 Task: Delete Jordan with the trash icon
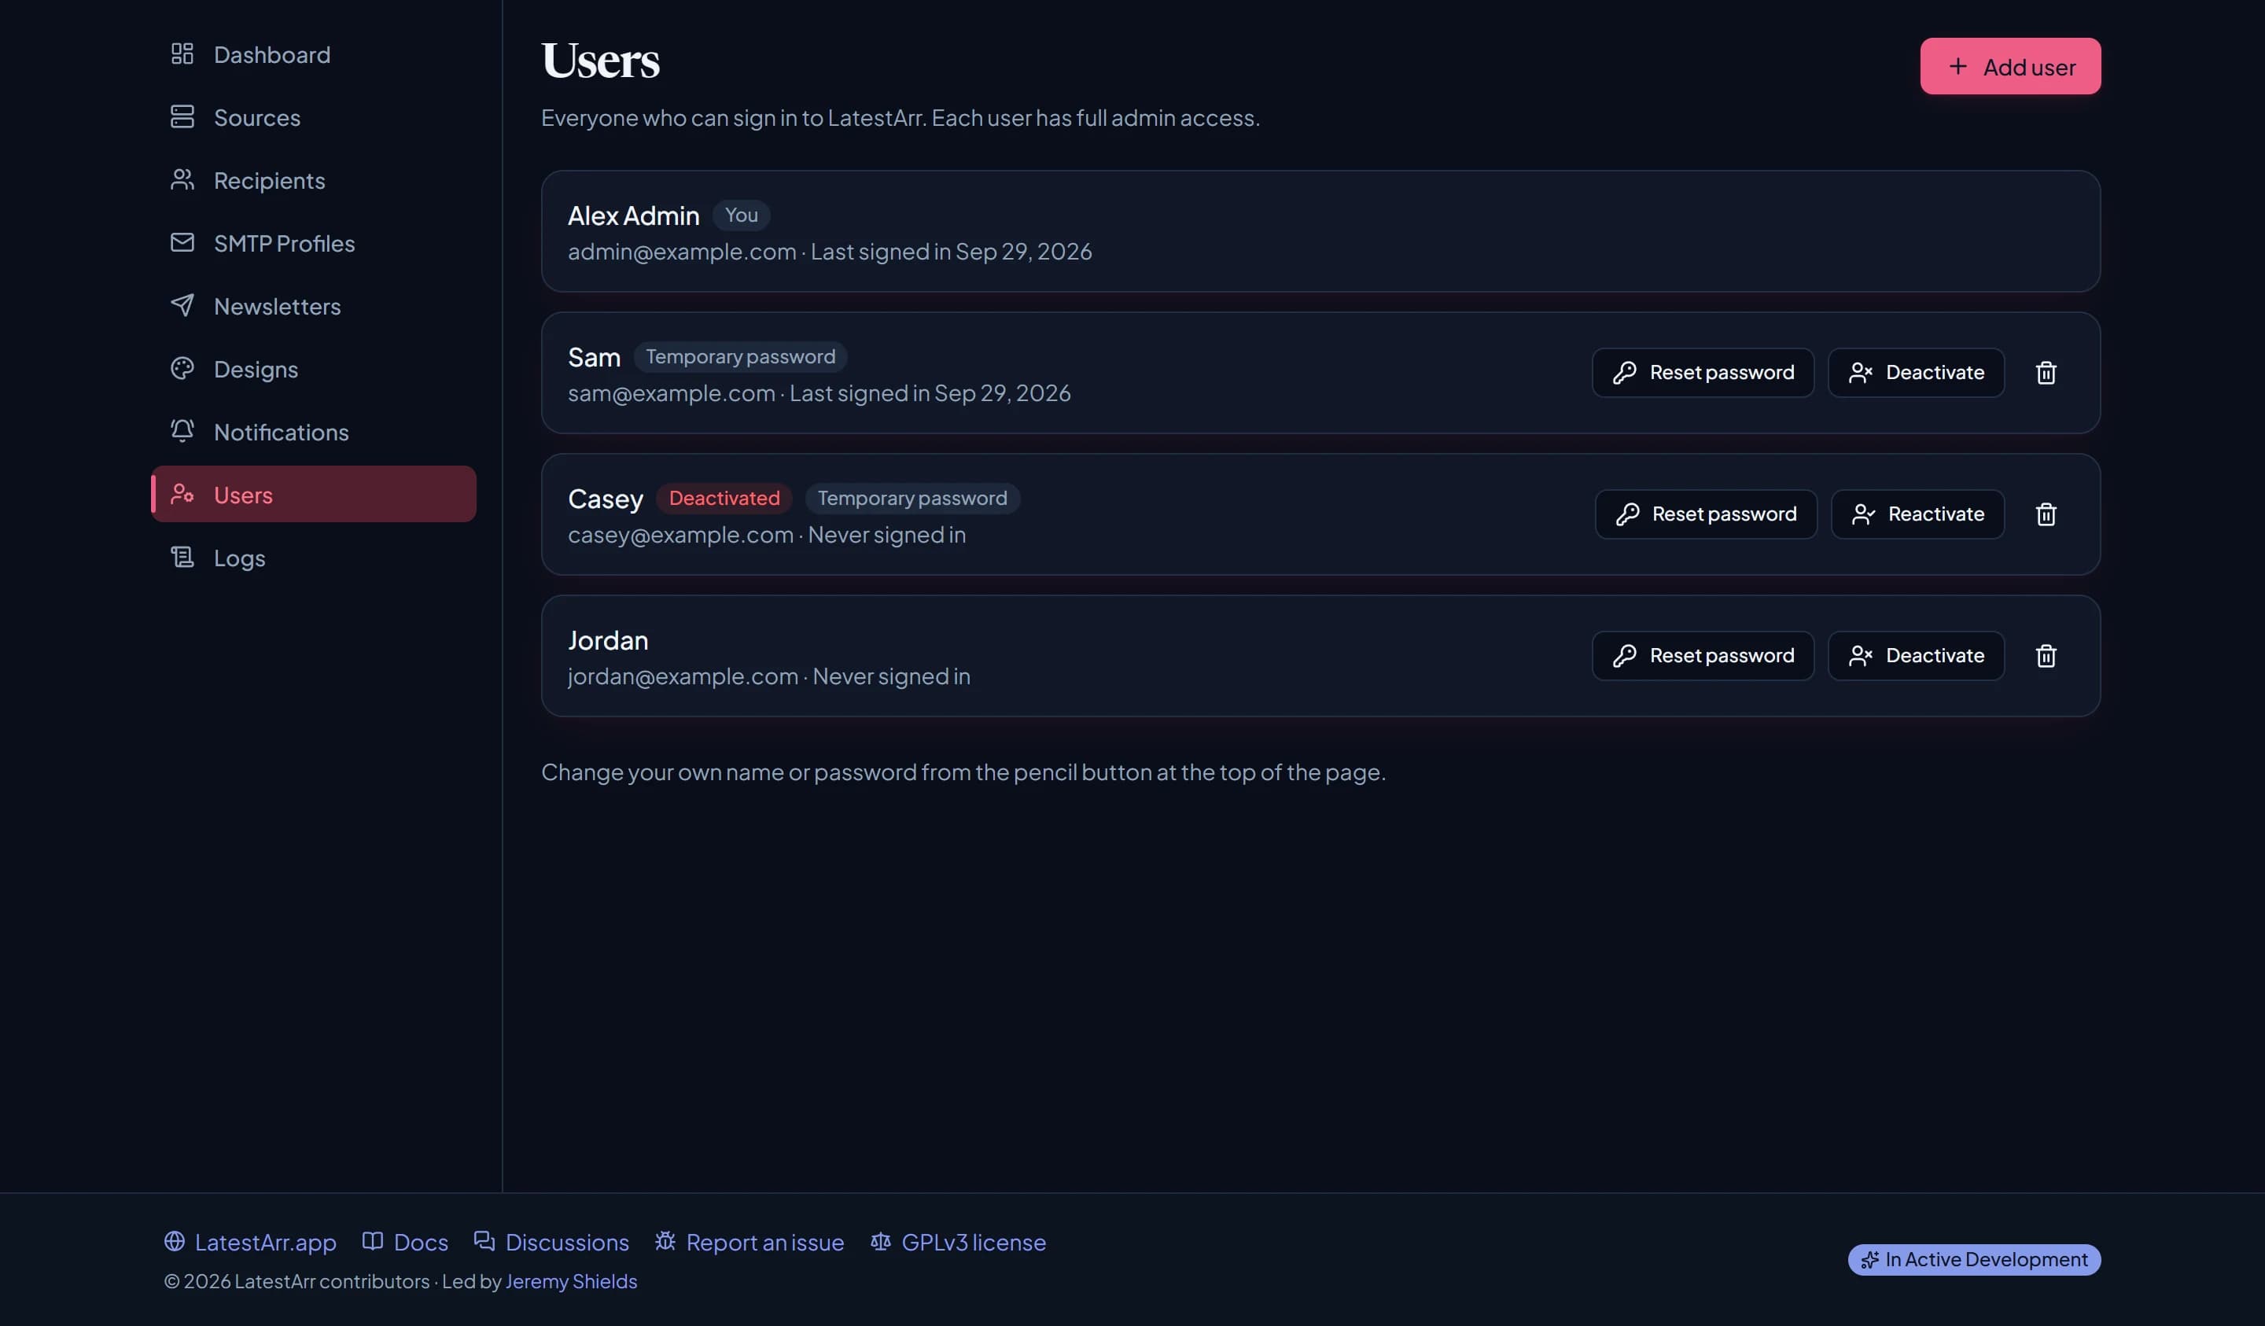2046,655
